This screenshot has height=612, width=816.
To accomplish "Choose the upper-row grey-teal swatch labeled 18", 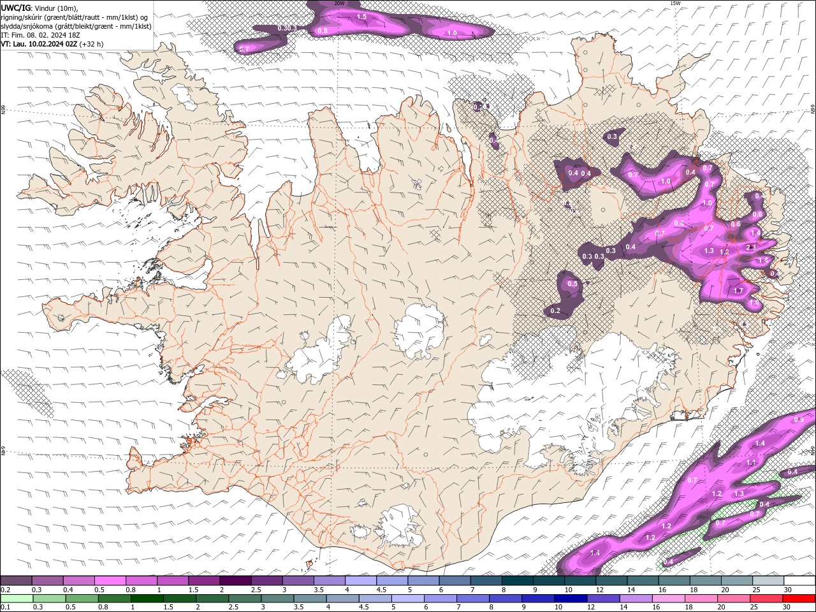I will (706, 581).
